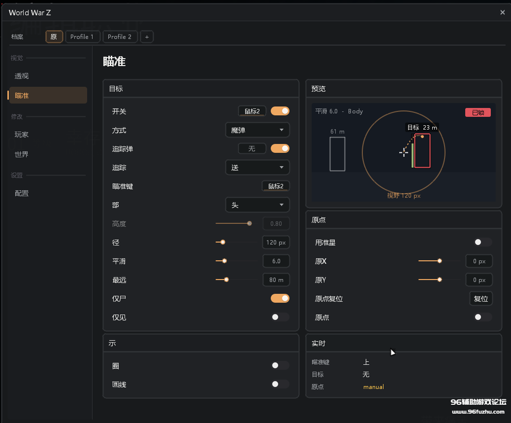Open the Profile 2 tab
Screen dimensions: 511x423
pos(120,37)
